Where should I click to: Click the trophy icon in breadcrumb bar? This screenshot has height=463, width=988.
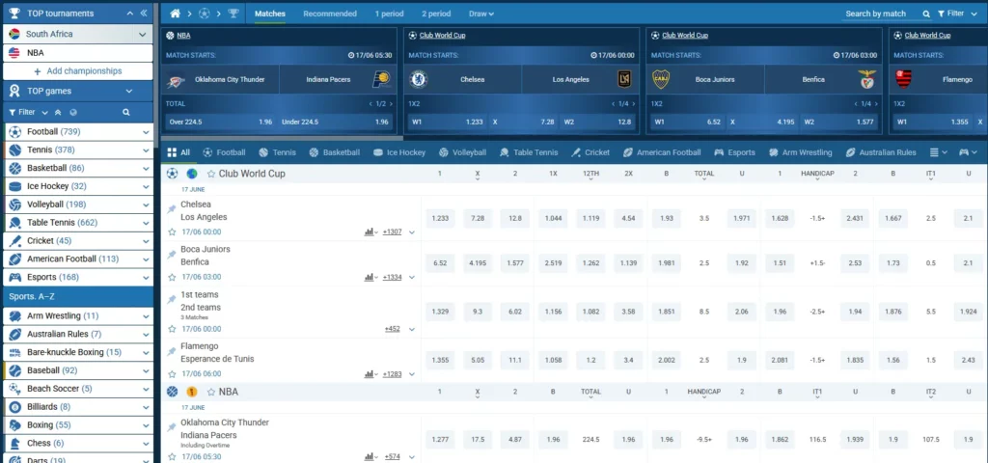click(233, 14)
